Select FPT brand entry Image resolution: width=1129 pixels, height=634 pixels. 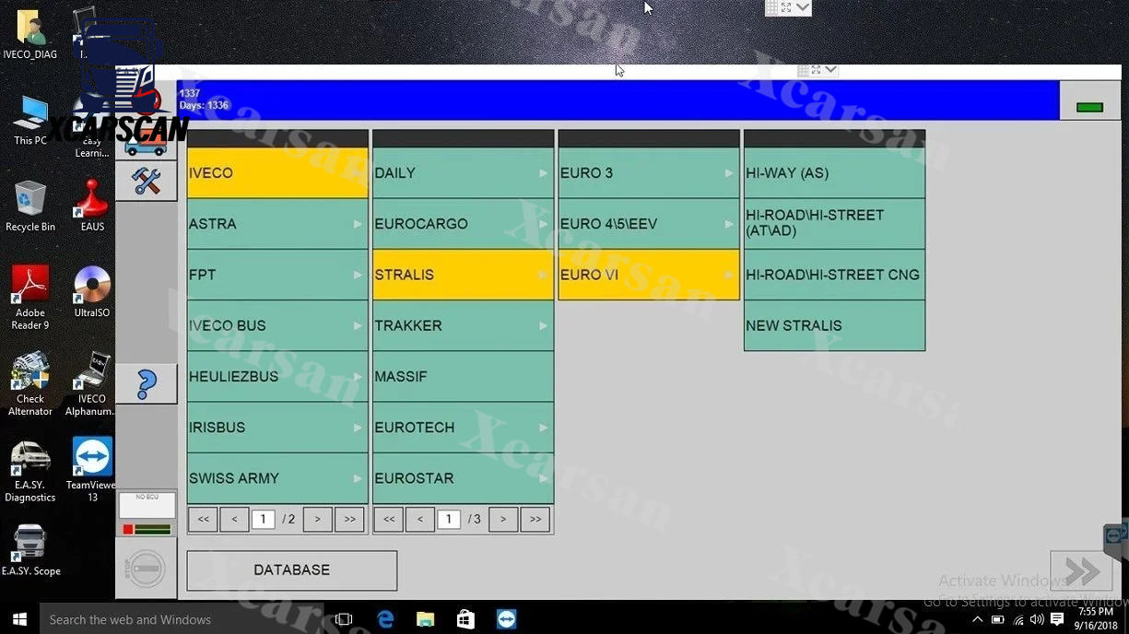point(277,275)
